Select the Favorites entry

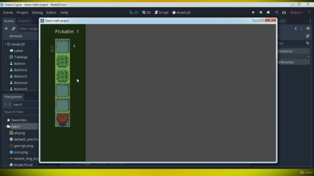(19, 120)
